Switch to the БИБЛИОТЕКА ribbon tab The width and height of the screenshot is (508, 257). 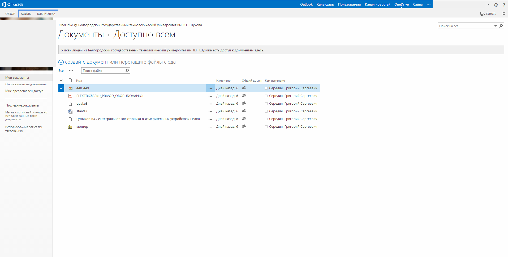(46, 14)
